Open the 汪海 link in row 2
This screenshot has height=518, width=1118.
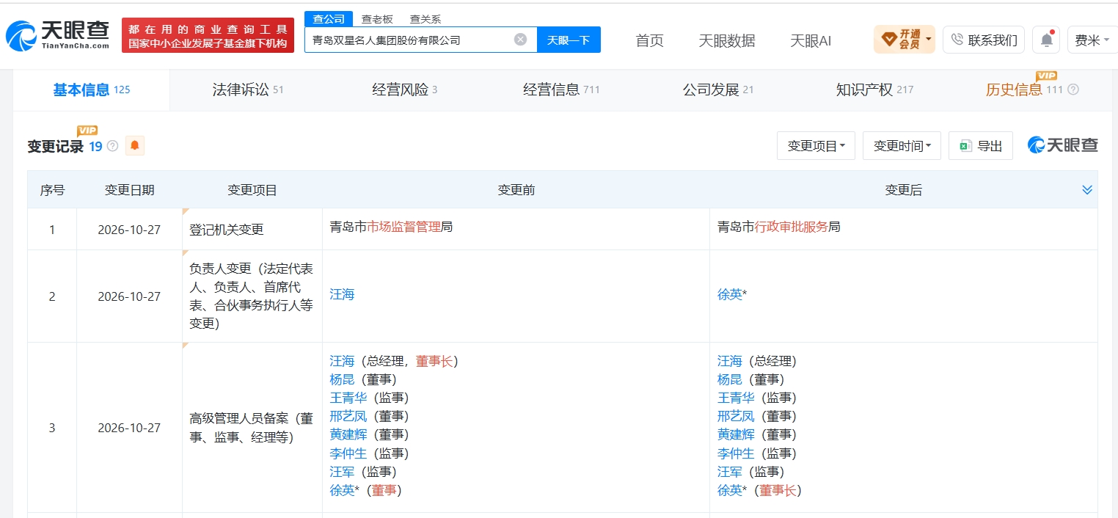pos(342,294)
